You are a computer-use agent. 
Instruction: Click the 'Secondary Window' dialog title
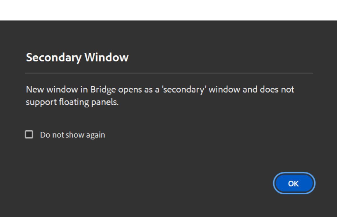tap(77, 57)
